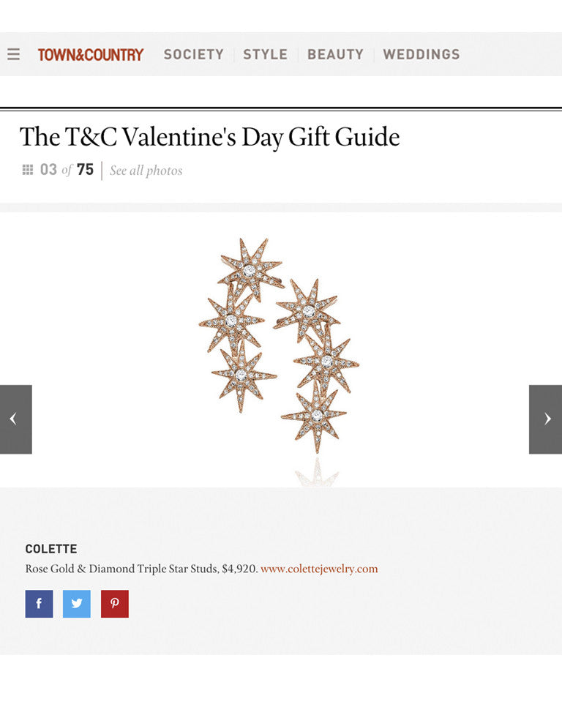Go to the next gallery photo
The width and height of the screenshot is (562, 707).
click(545, 419)
